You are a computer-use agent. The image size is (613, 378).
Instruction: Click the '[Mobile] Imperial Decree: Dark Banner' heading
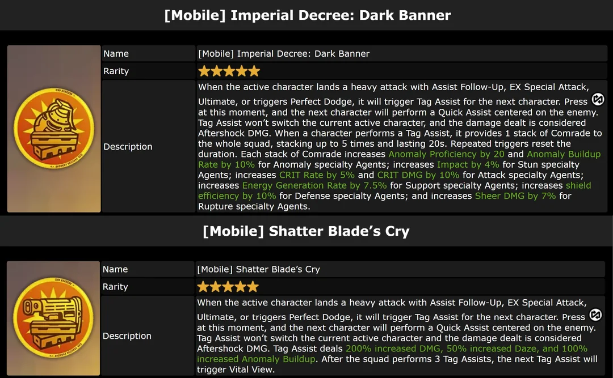pos(307,15)
